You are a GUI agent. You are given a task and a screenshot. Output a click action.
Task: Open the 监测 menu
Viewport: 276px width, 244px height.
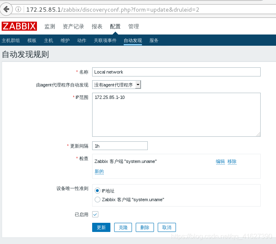pos(50,27)
